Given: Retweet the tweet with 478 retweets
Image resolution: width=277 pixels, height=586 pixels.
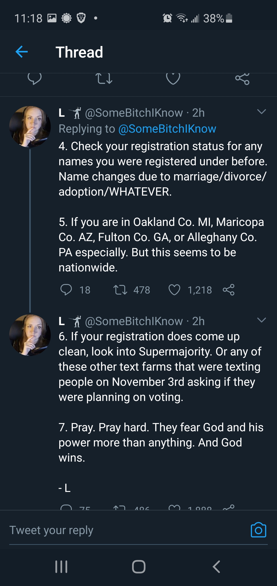Looking at the screenshot, I should 120,290.
